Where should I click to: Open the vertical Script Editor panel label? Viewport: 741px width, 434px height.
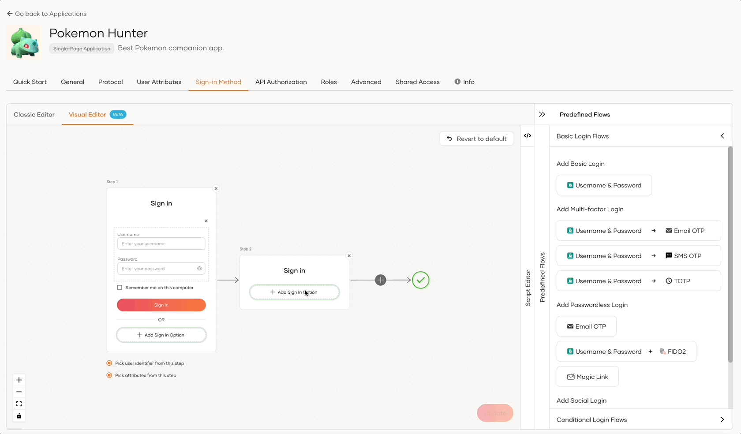(528, 288)
